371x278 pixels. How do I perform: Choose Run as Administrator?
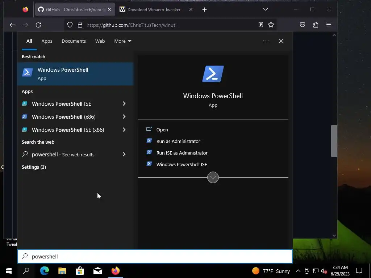pyautogui.click(x=178, y=142)
